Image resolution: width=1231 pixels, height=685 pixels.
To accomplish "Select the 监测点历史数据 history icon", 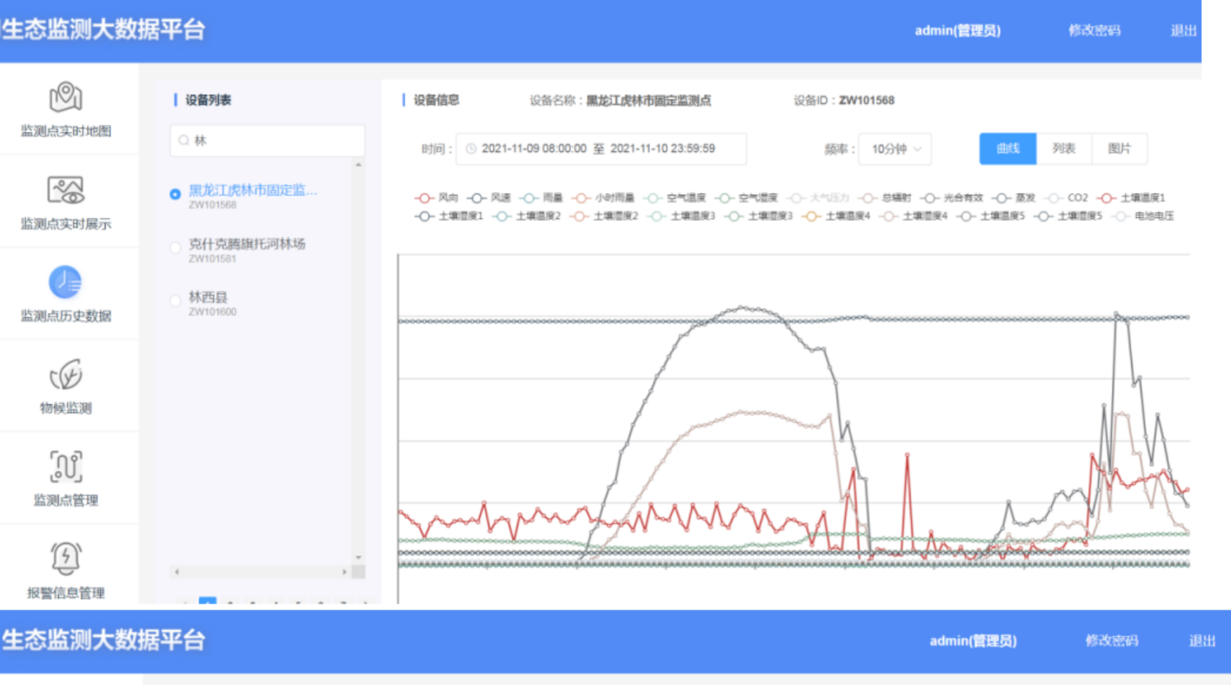I will 65,282.
